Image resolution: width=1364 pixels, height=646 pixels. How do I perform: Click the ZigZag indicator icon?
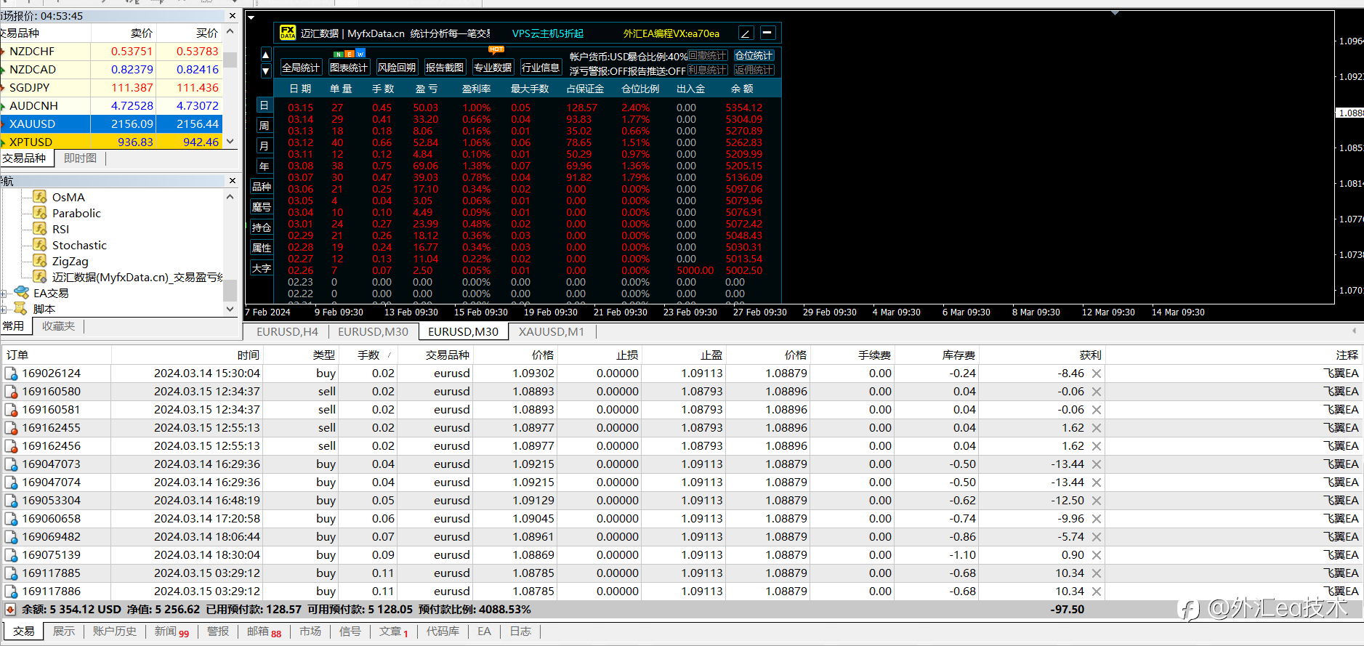[x=40, y=261]
